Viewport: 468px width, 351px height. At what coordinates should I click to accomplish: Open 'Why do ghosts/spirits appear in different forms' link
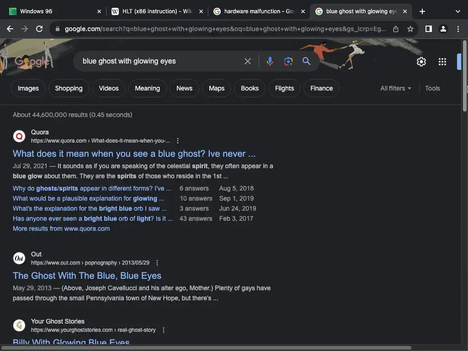coord(92,188)
